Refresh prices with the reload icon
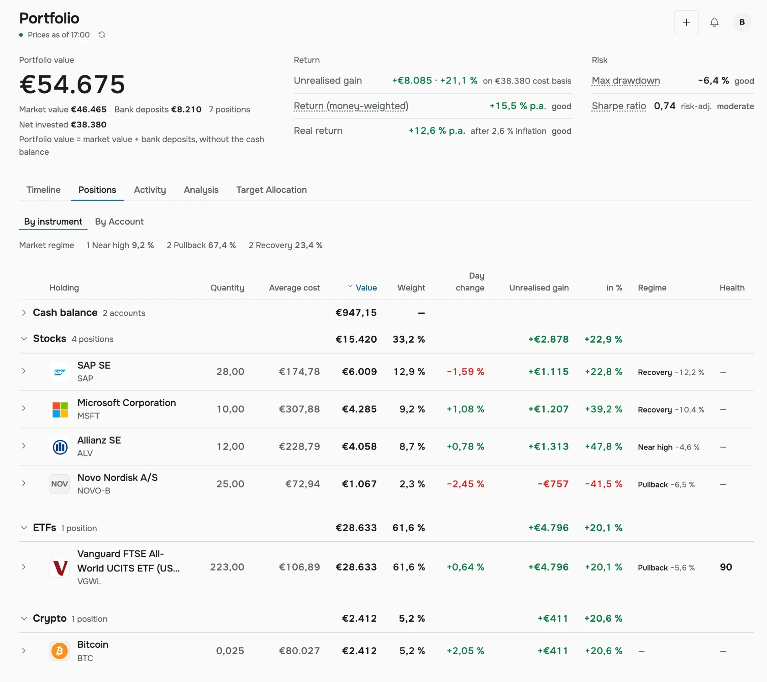The image size is (767, 682). 102,35
